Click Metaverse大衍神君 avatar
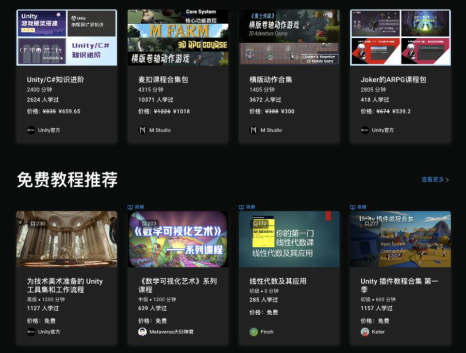Screen dimensions: 466x353 coord(142,332)
